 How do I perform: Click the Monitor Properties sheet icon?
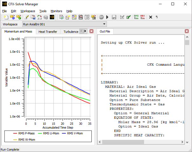(x=81, y=17)
